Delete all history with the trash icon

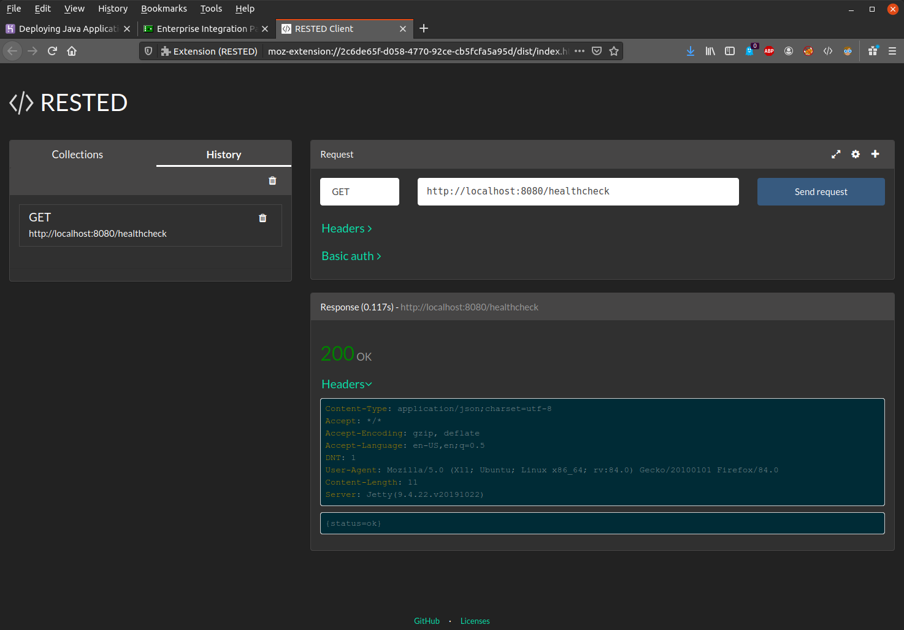pos(272,180)
